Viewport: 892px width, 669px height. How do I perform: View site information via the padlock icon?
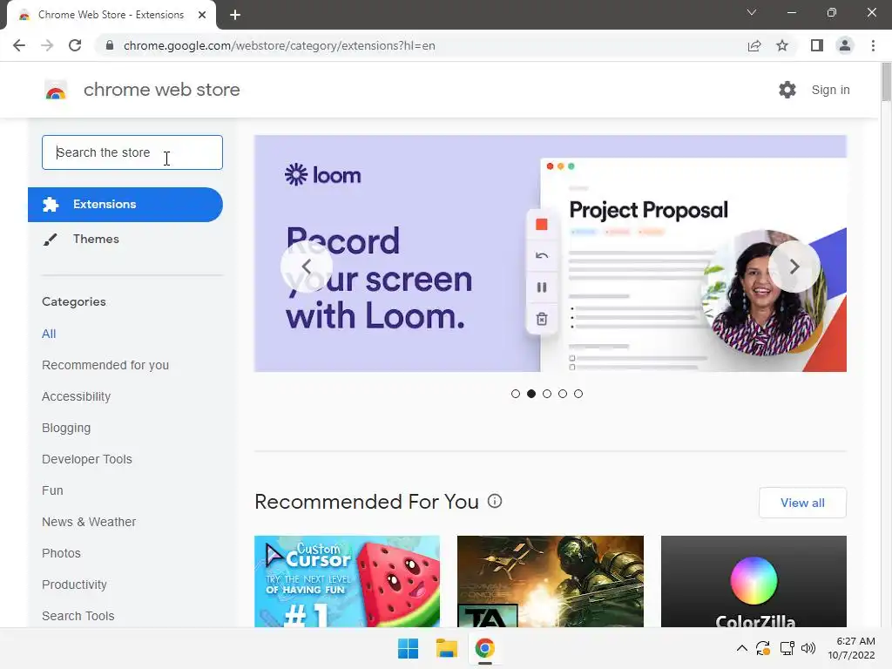[110, 45]
